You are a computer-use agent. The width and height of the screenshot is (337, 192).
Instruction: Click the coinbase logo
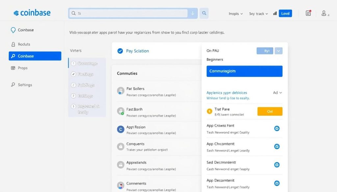[32, 13]
